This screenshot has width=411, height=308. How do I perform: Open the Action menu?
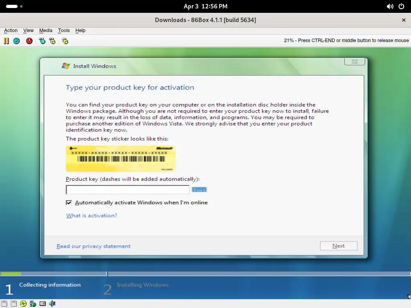pos(11,30)
